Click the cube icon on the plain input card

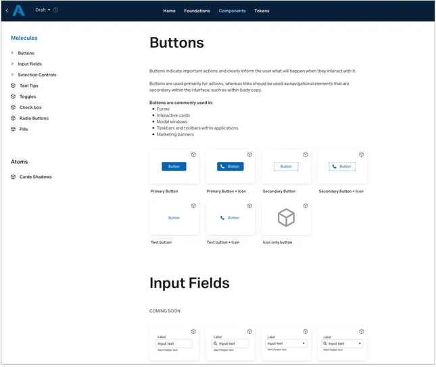pyautogui.click(x=193, y=331)
